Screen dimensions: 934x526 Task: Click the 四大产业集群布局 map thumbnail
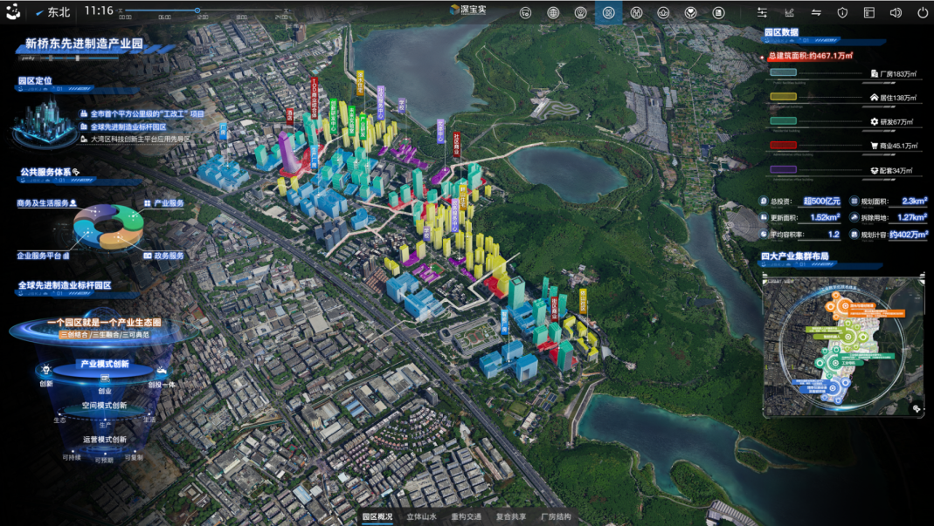pos(843,347)
